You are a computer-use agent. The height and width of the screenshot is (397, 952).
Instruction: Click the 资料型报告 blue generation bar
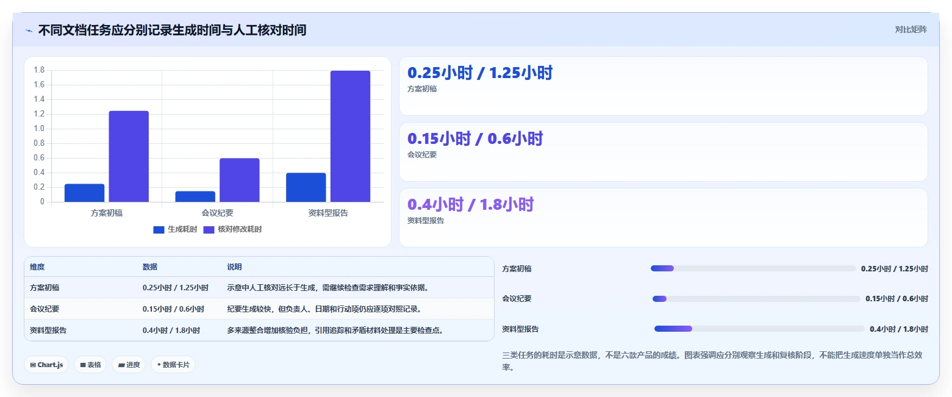306,187
